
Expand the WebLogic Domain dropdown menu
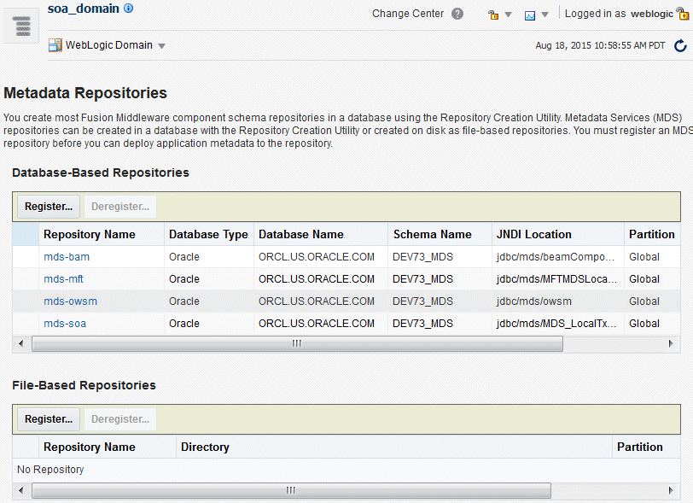[x=162, y=46]
